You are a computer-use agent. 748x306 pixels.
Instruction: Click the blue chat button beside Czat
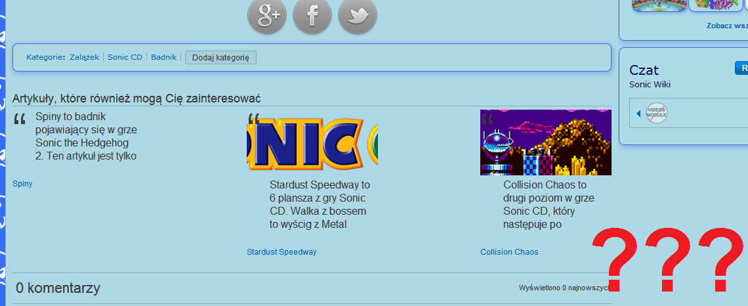pos(741,68)
